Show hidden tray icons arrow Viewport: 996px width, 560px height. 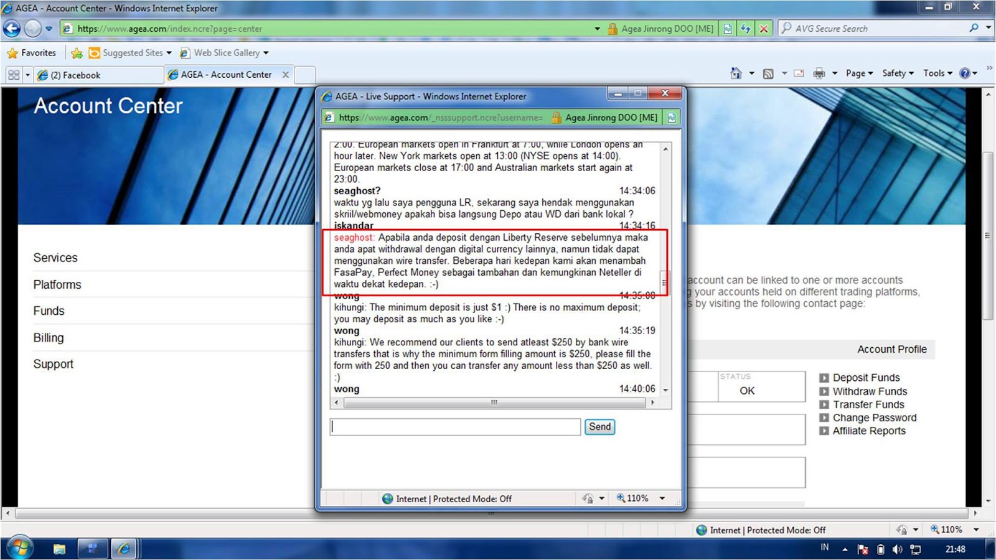[845, 549]
